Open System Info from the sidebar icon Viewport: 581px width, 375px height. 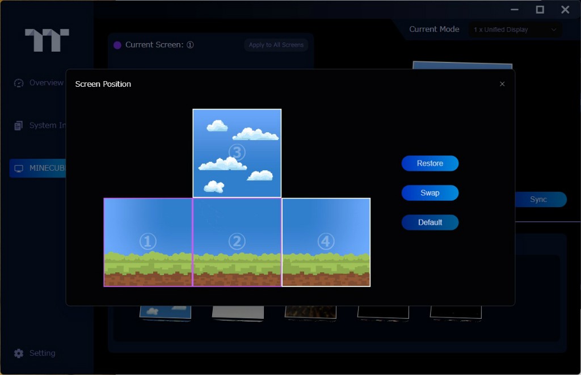(19, 125)
